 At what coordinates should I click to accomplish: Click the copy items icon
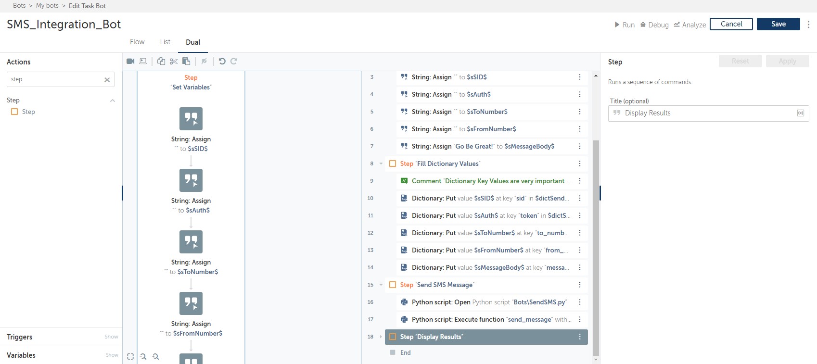coord(161,61)
